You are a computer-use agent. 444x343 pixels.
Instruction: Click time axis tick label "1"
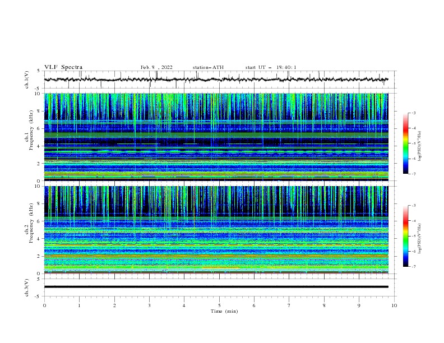click(79, 305)
